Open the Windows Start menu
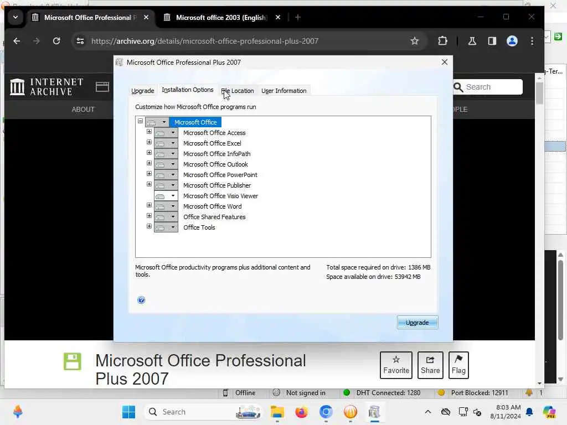 point(128,412)
